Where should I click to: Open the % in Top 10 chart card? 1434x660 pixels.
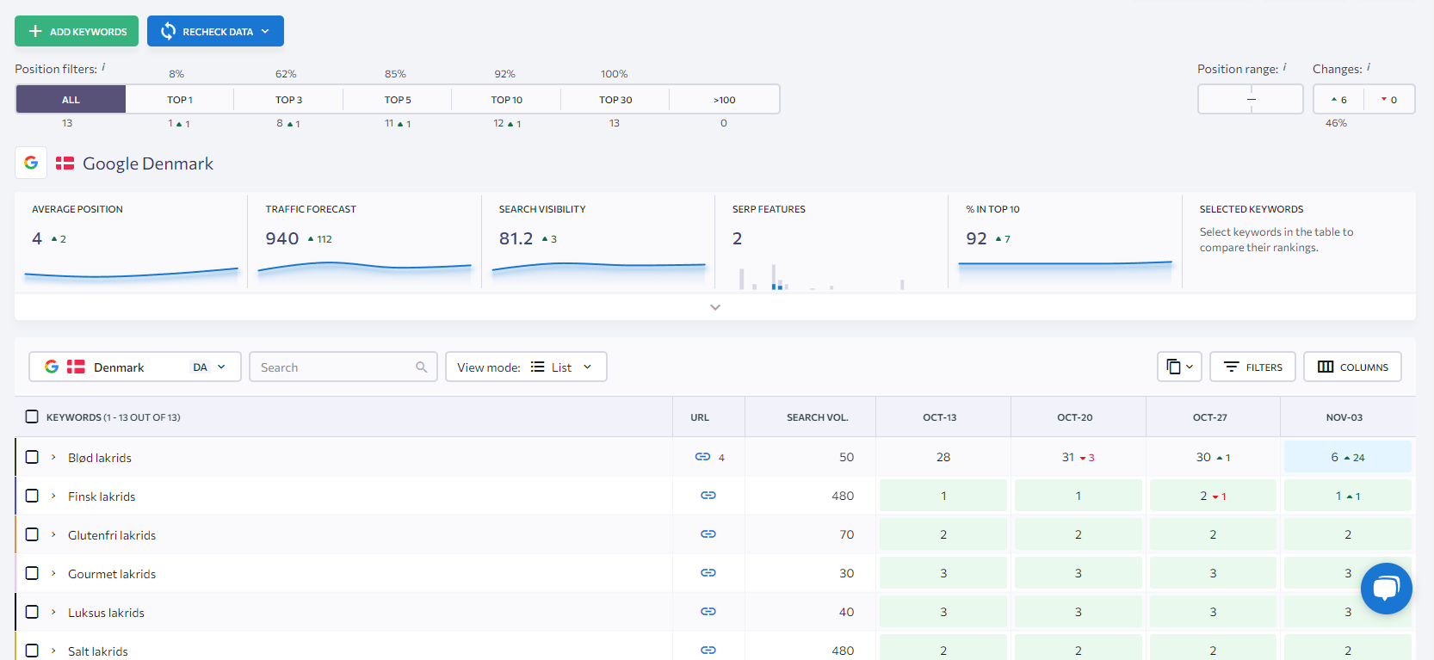pyautogui.click(x=1066, y=242)
